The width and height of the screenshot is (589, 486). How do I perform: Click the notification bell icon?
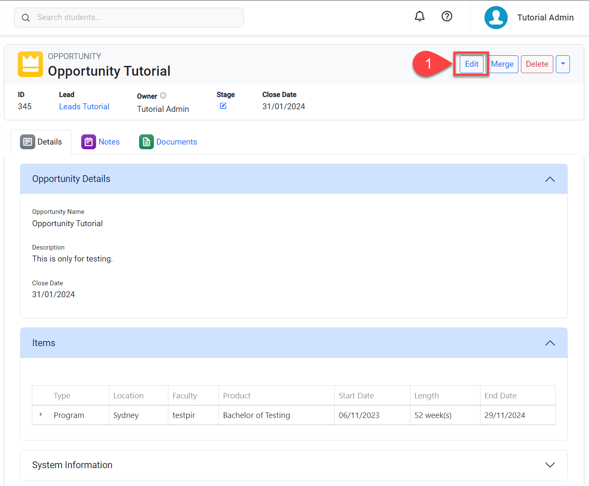419,17
